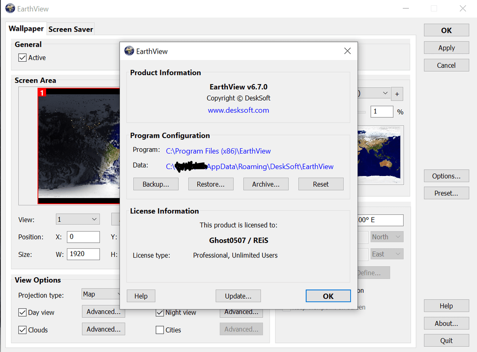Click the Backup... button
Screen dimensions: 477x352
pyautogui.click(x=156, y=184)
